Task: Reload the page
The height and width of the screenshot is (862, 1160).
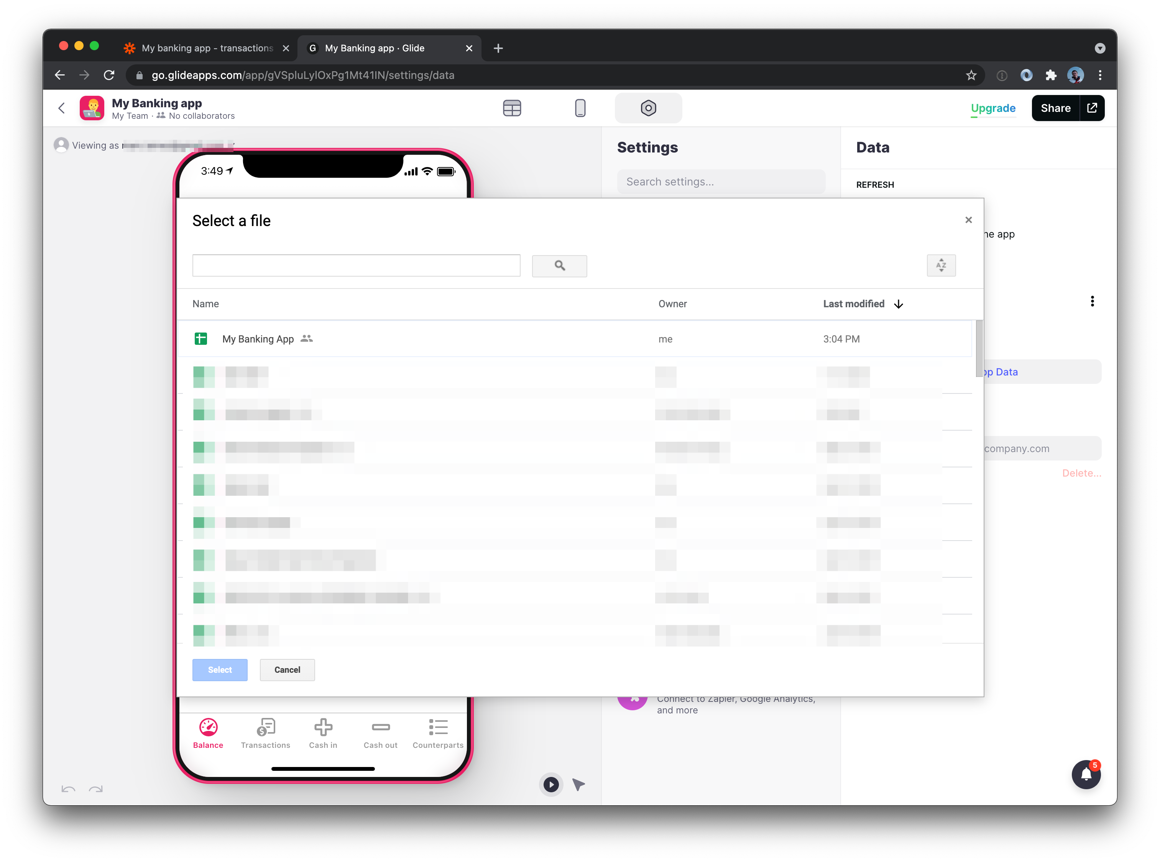Action: tap(109, 75)
